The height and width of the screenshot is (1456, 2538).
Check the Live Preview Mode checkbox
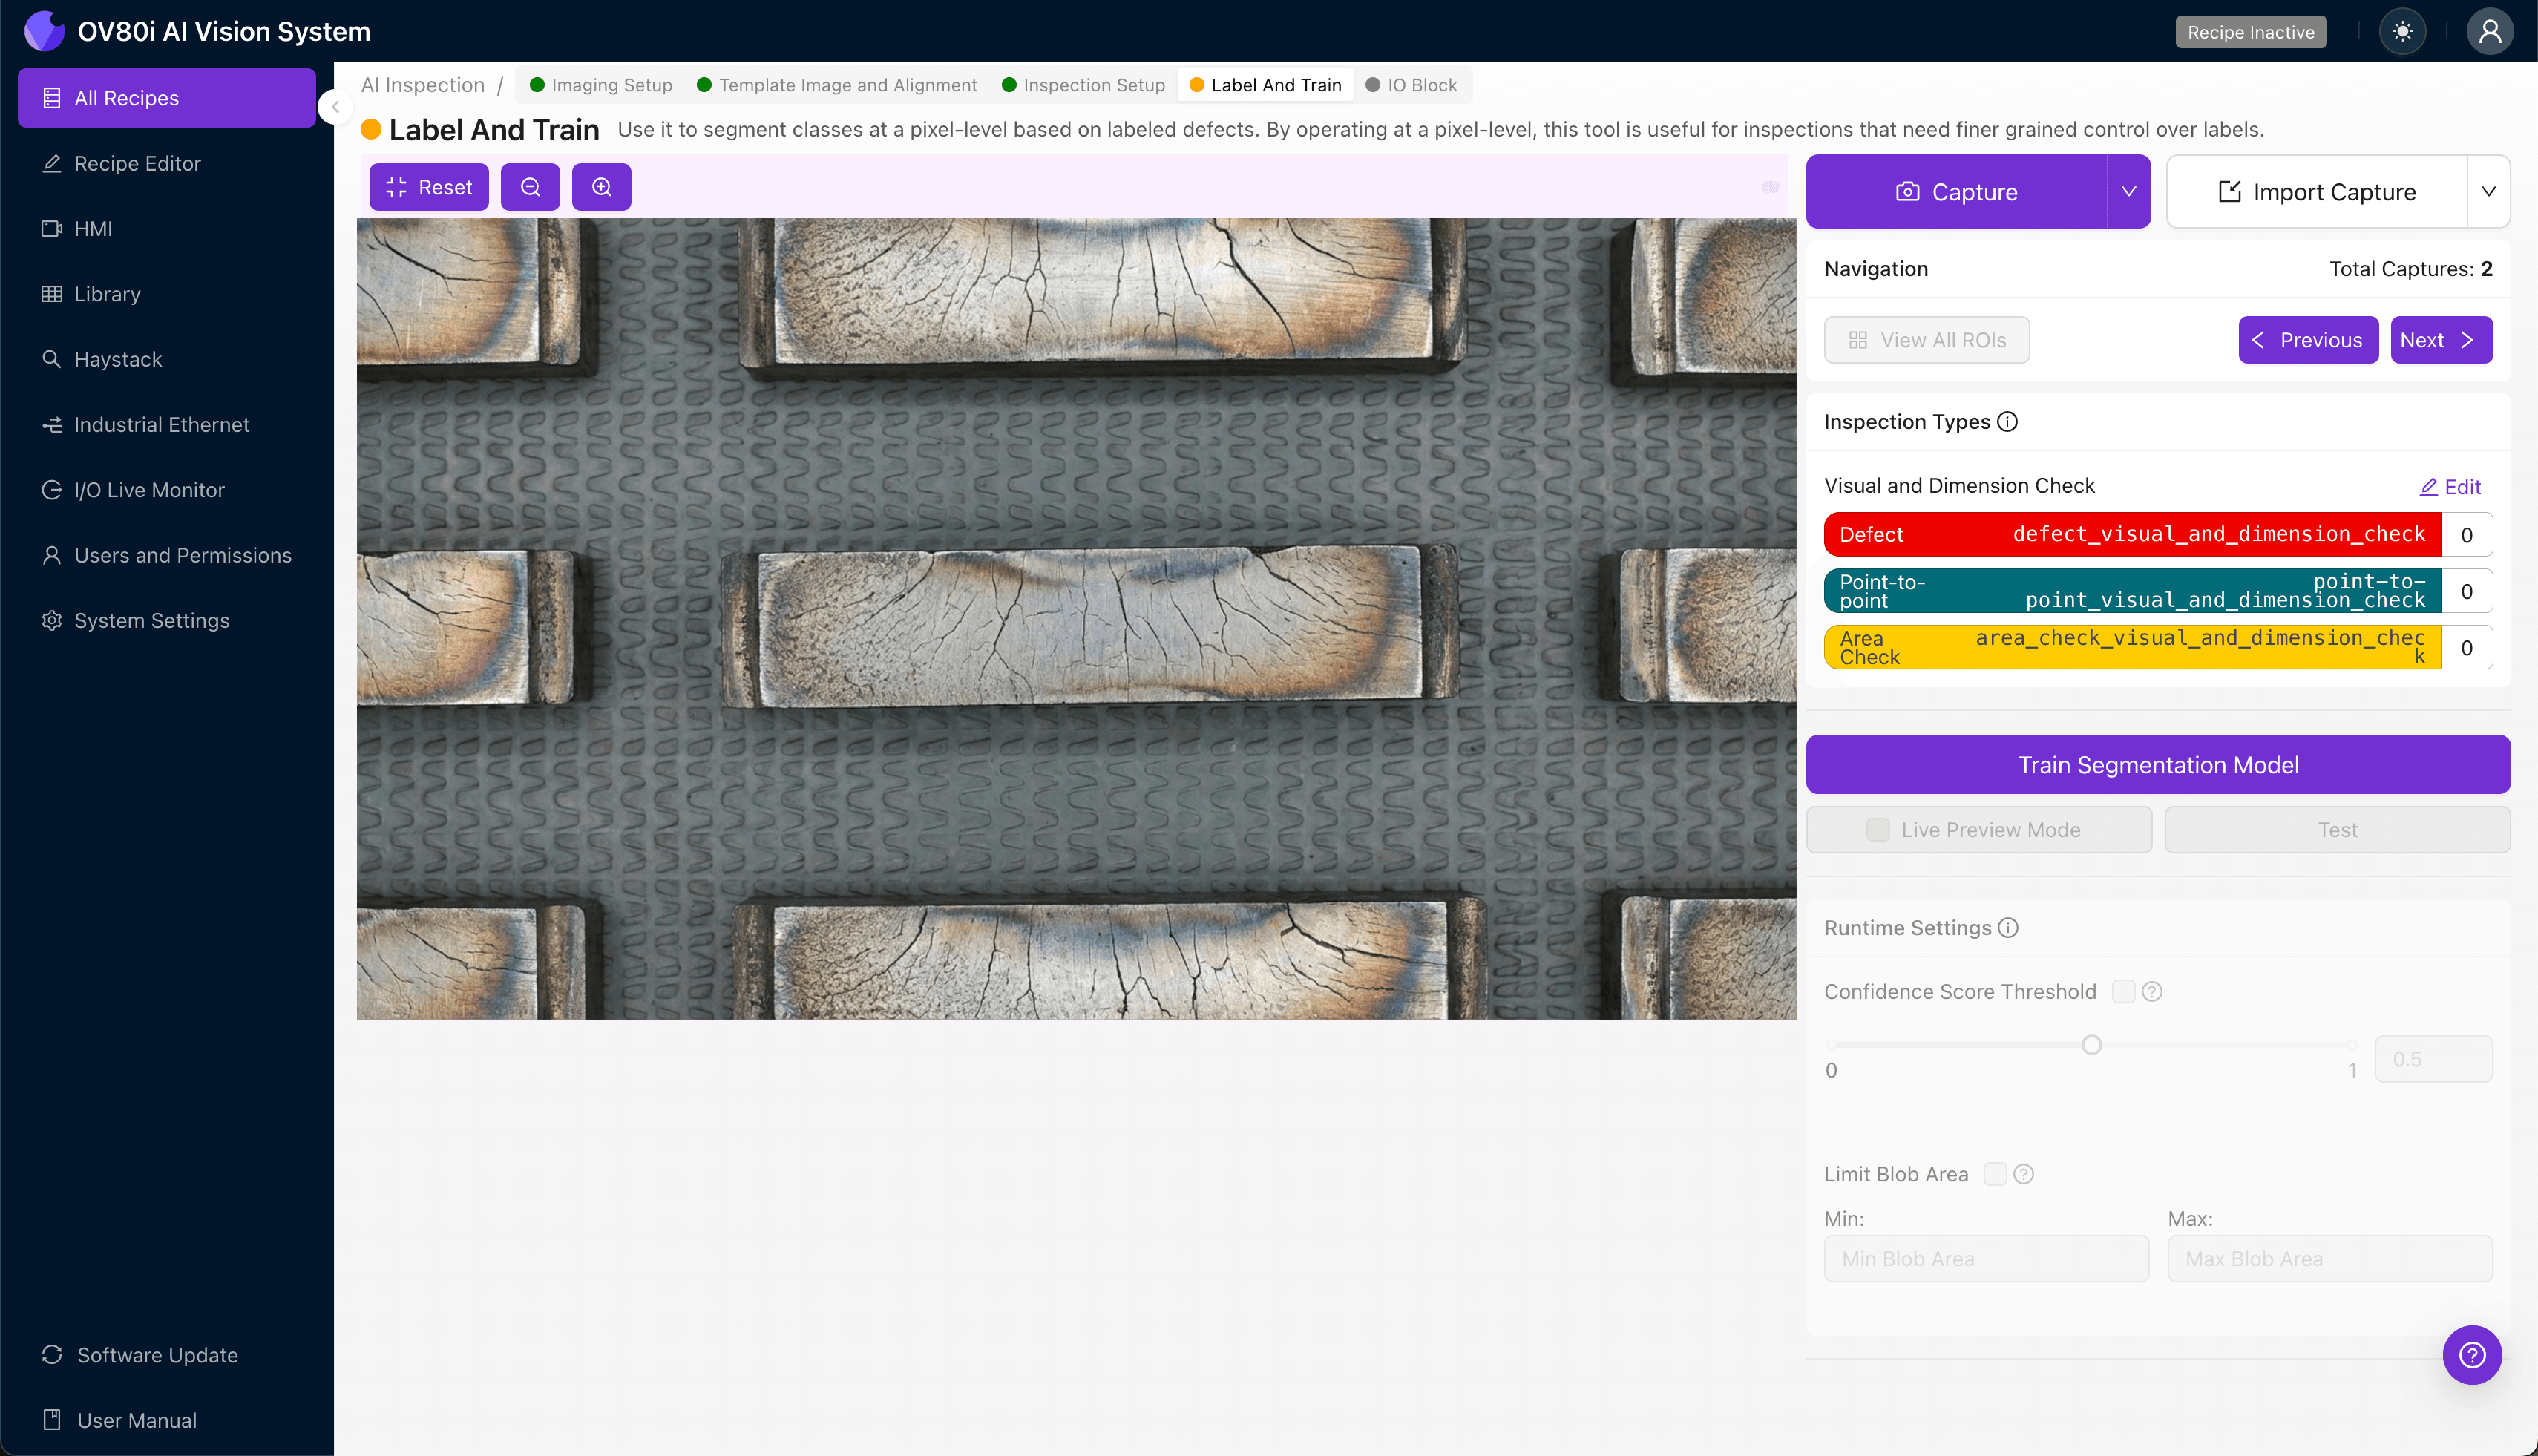click(1878, 830)
